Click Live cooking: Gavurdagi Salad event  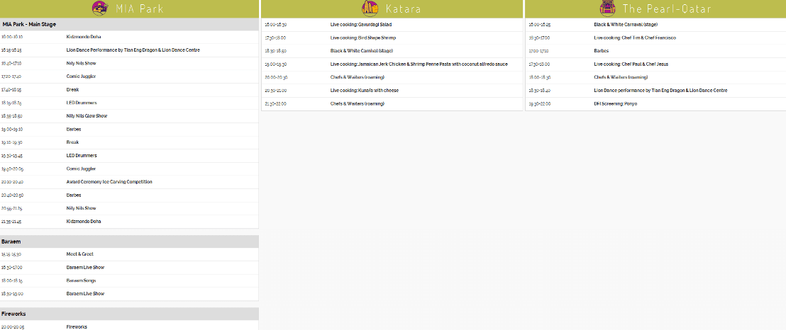361,24
